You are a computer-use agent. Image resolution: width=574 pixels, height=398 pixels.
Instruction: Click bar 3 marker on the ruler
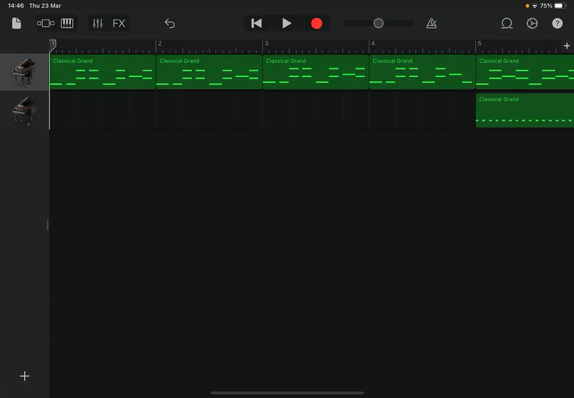point(266,43)
